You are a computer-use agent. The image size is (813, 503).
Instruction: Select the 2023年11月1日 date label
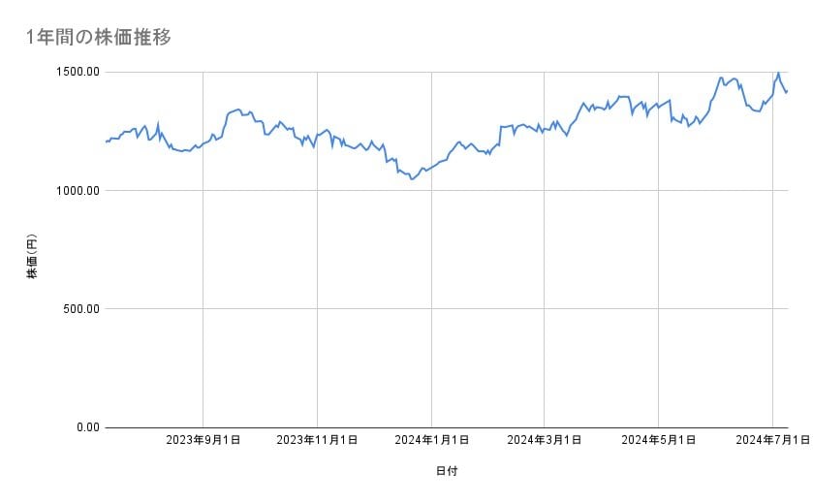[x=317, y=440]
